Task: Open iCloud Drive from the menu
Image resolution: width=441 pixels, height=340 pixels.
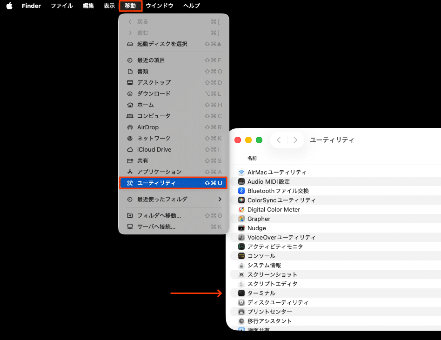Action: pyautogui.click(x=174, y=150)
